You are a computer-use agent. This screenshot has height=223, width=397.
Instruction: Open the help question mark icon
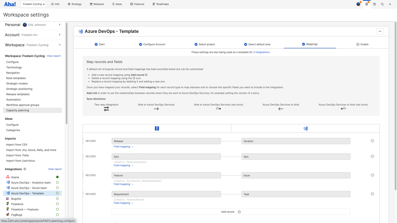374,4
